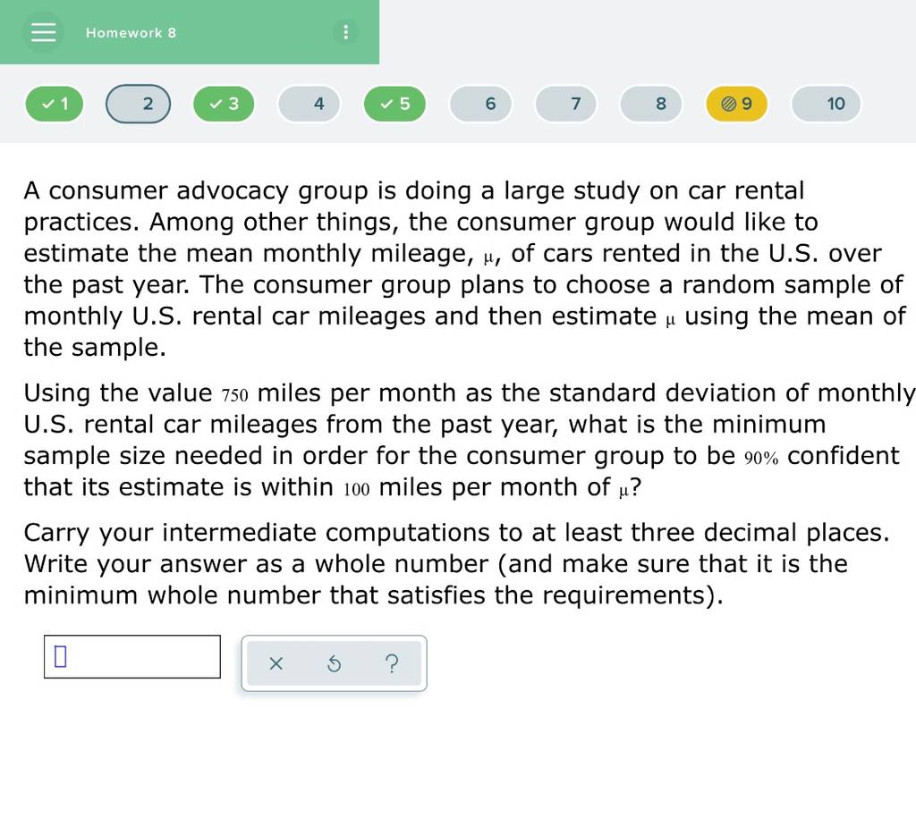The width and height of the screenshot is (916, 827).
Task: Open yellow flagged question 9
Action: pyautogui.click(x=737, y=104)
